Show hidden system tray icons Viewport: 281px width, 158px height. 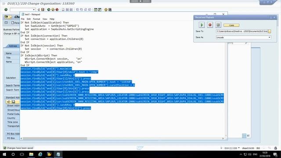[x=241, y=154]
